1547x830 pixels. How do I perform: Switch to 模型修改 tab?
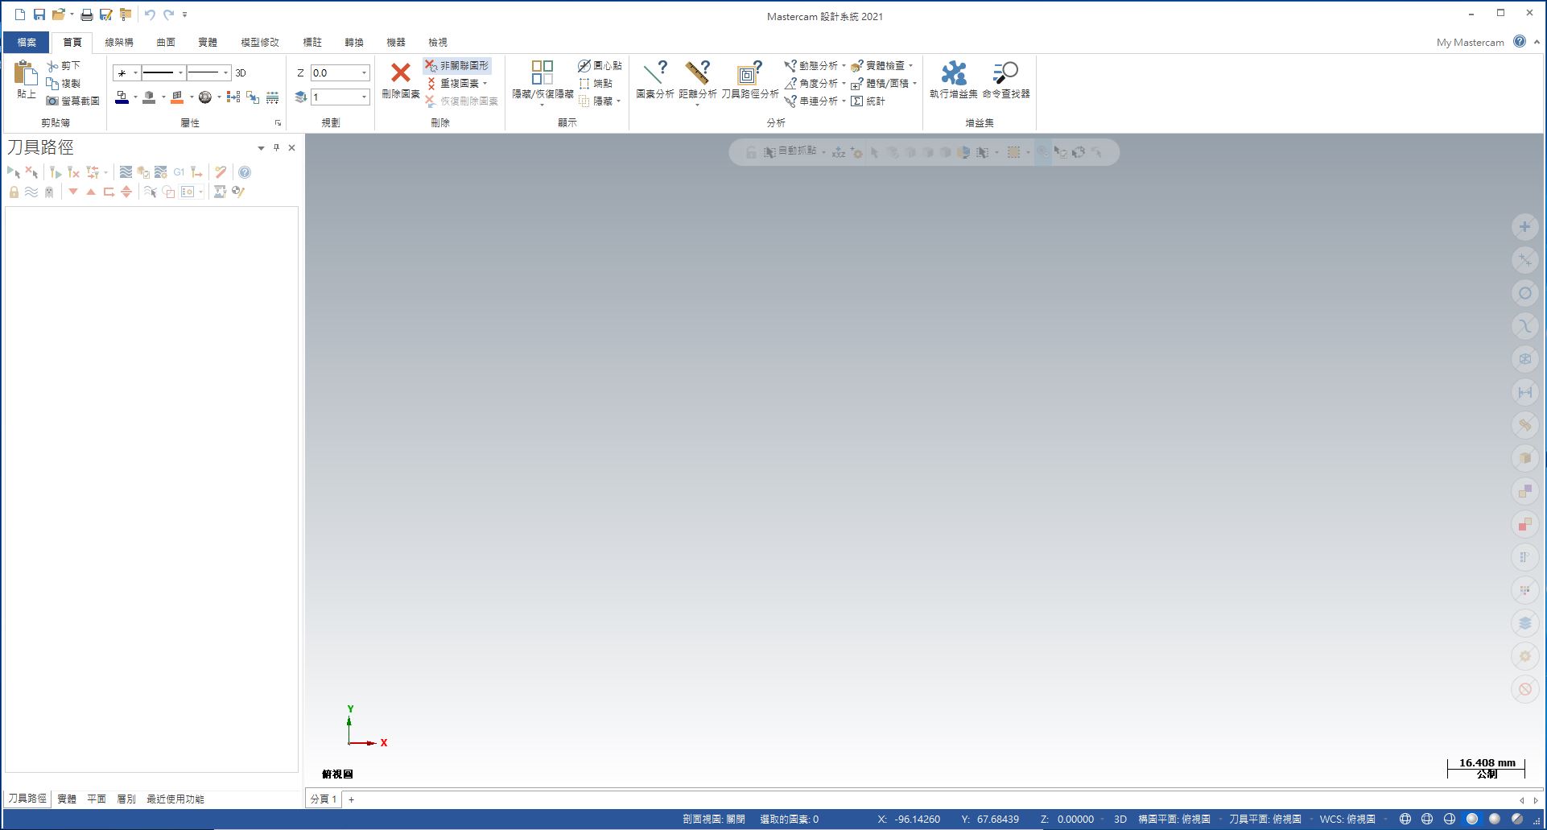click(260, 42)
